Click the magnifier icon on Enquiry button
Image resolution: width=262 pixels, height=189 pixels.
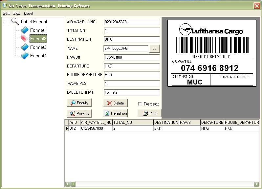[73, 103]
